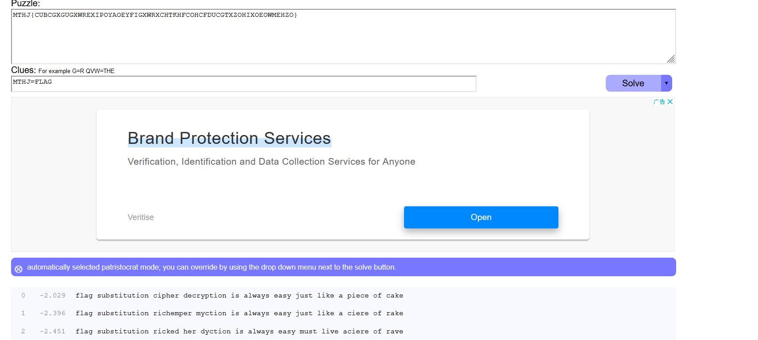Open the Brand Protection Services headline
This screenshot has width=758, height=340.
229,138
